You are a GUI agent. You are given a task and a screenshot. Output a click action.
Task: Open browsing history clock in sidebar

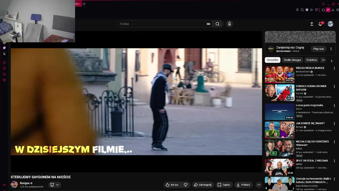(x=4, y=68)
